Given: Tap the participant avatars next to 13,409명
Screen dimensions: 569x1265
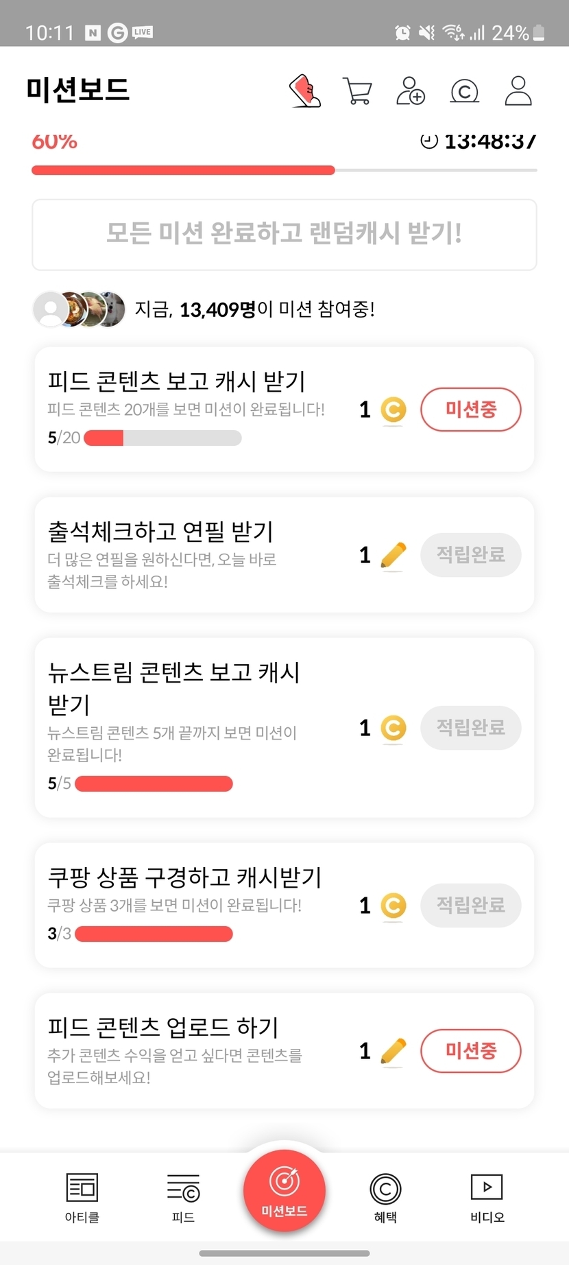Looking at the screenshot, I should [80, 309].
